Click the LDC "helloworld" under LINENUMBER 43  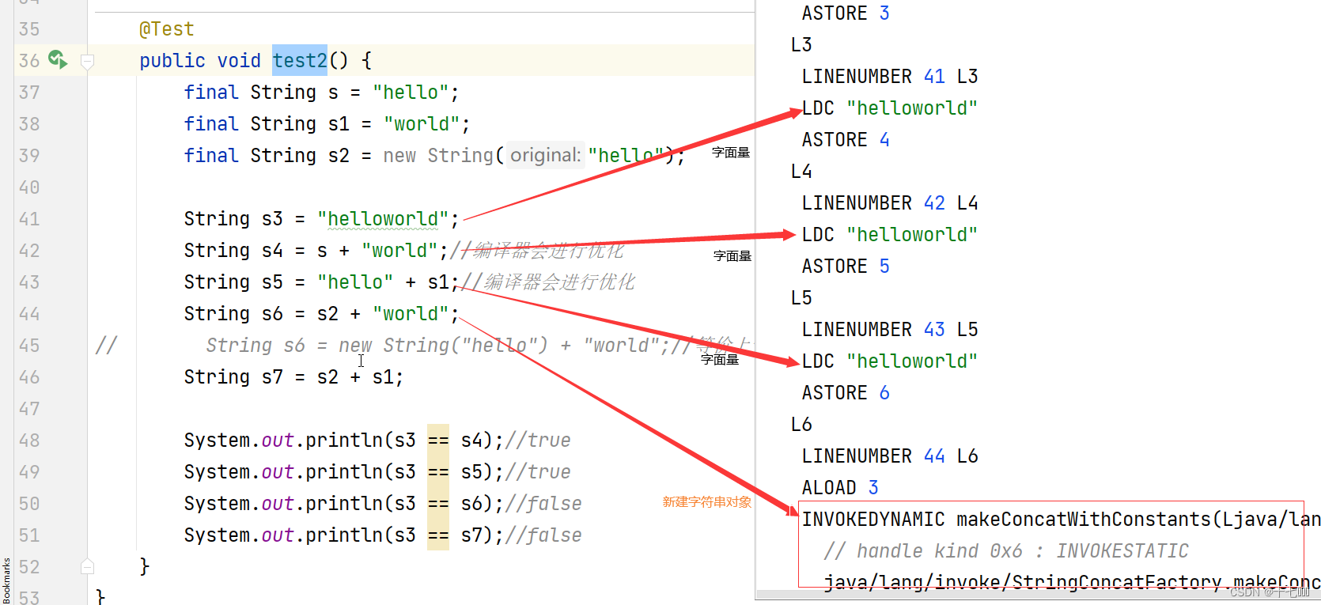pyautogui.click(x=890, y=361)
